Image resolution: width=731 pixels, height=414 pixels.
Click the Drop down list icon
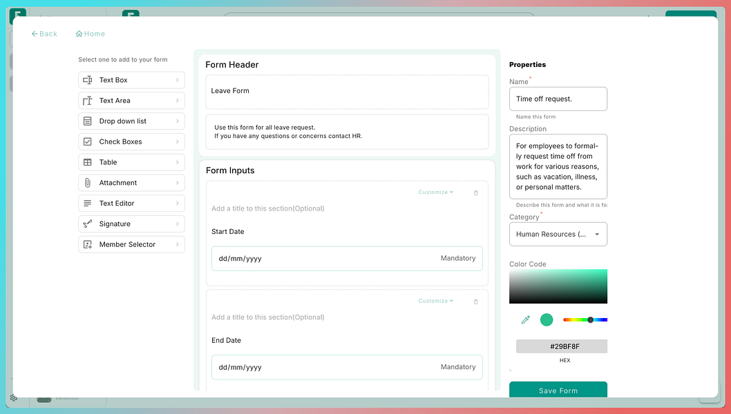tap(87, 121)
